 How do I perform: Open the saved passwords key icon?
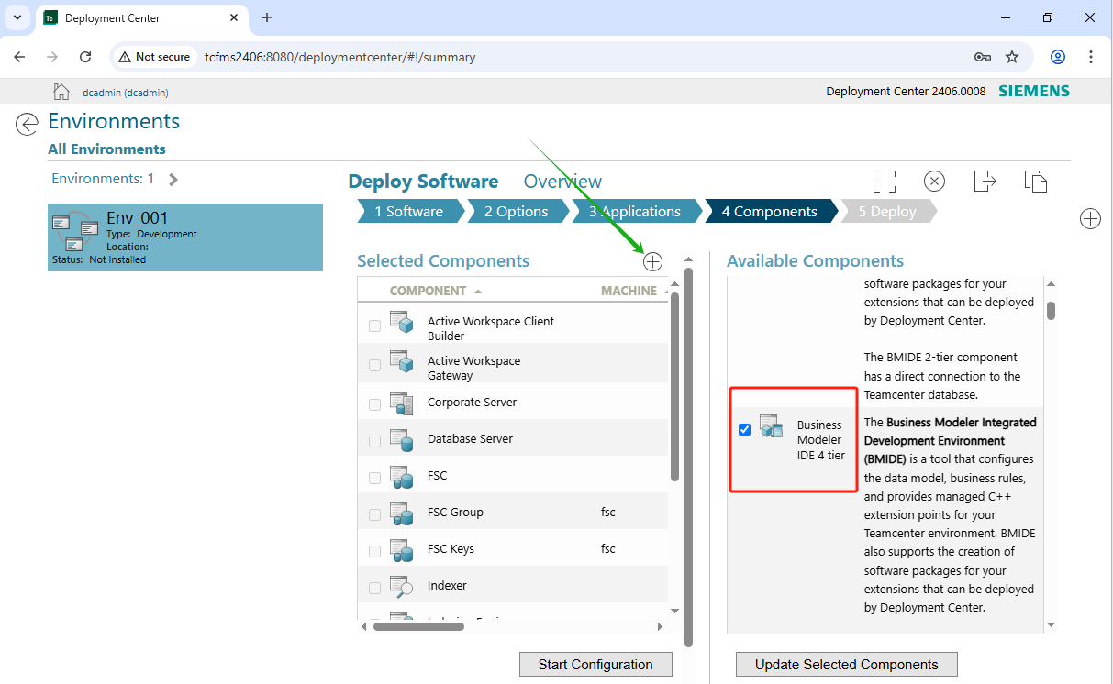pos(982,57)
